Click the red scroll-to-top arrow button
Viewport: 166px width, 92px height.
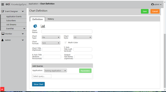click(2, 89)
